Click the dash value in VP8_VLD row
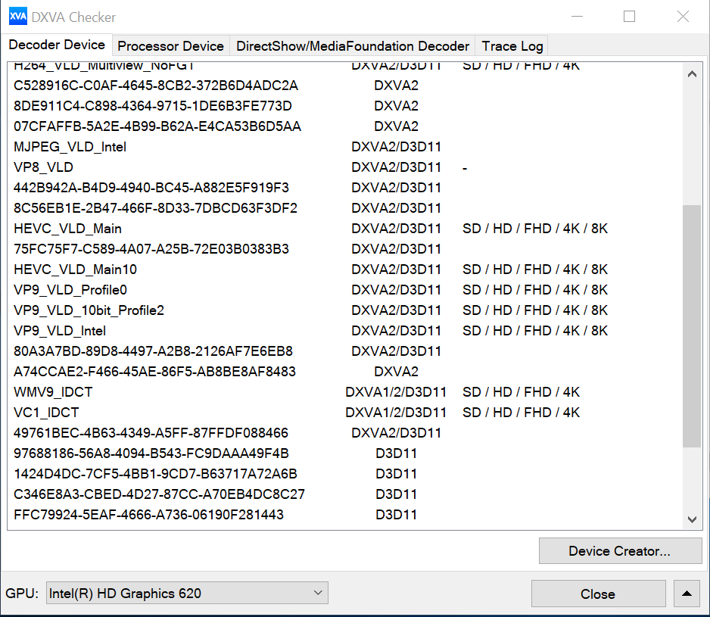The width and height of the screenshot is (710, 617). tap(465, 168)
